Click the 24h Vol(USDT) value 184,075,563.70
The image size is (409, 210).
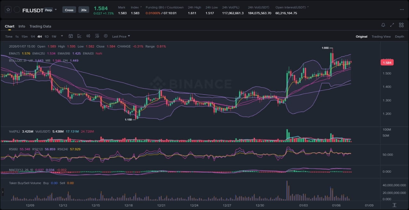259,13
